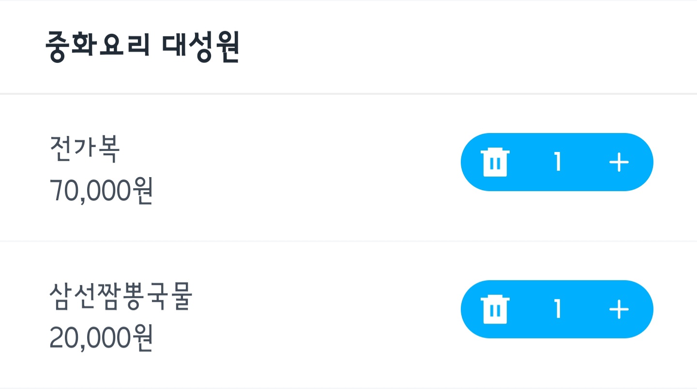
Task: Click the blue quantity control for 전가복
Action: pos(557,162)
